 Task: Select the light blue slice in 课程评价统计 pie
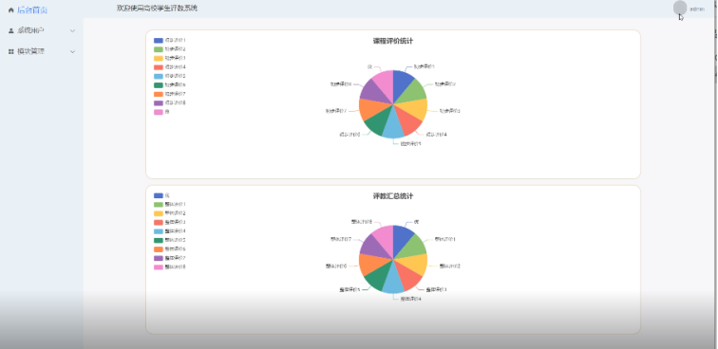pos(393,127)
